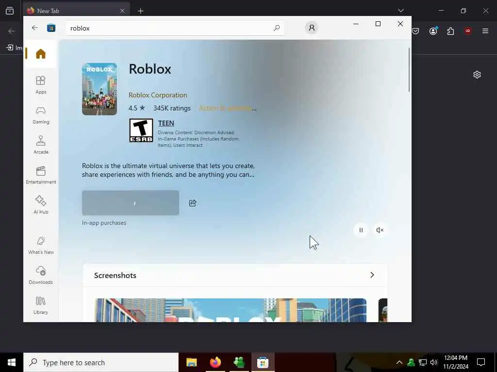The width and height of the screenshot is (497, 372).
Task: Open the Apps section in sidebar
Action: click(x=41, y=85)
